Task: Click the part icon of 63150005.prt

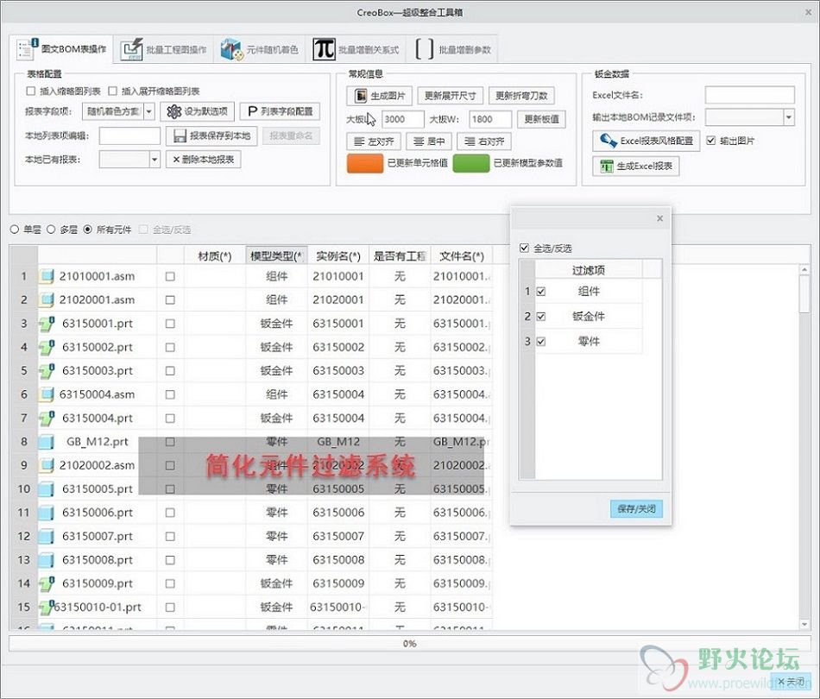Action: 46,488
